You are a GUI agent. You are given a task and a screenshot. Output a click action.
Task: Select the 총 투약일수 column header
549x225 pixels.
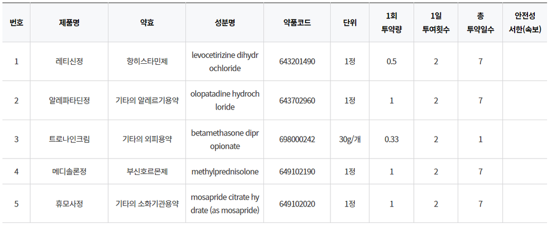[x=480, y=23]
